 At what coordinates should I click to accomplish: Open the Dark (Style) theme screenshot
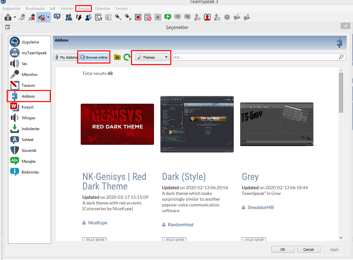pyautogui.click(x=197, y=124)
